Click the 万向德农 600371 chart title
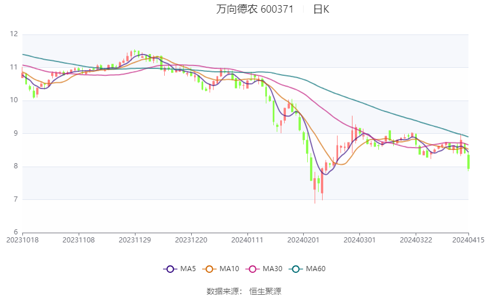Viewport: 488px width, 297px height. tap(255, 9)
